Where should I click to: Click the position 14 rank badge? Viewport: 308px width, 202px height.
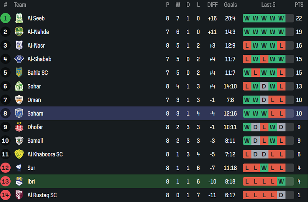pyautogui.click(x=6, y=195)
